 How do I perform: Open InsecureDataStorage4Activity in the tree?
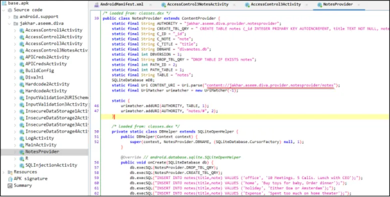click(x=57, y=132)
